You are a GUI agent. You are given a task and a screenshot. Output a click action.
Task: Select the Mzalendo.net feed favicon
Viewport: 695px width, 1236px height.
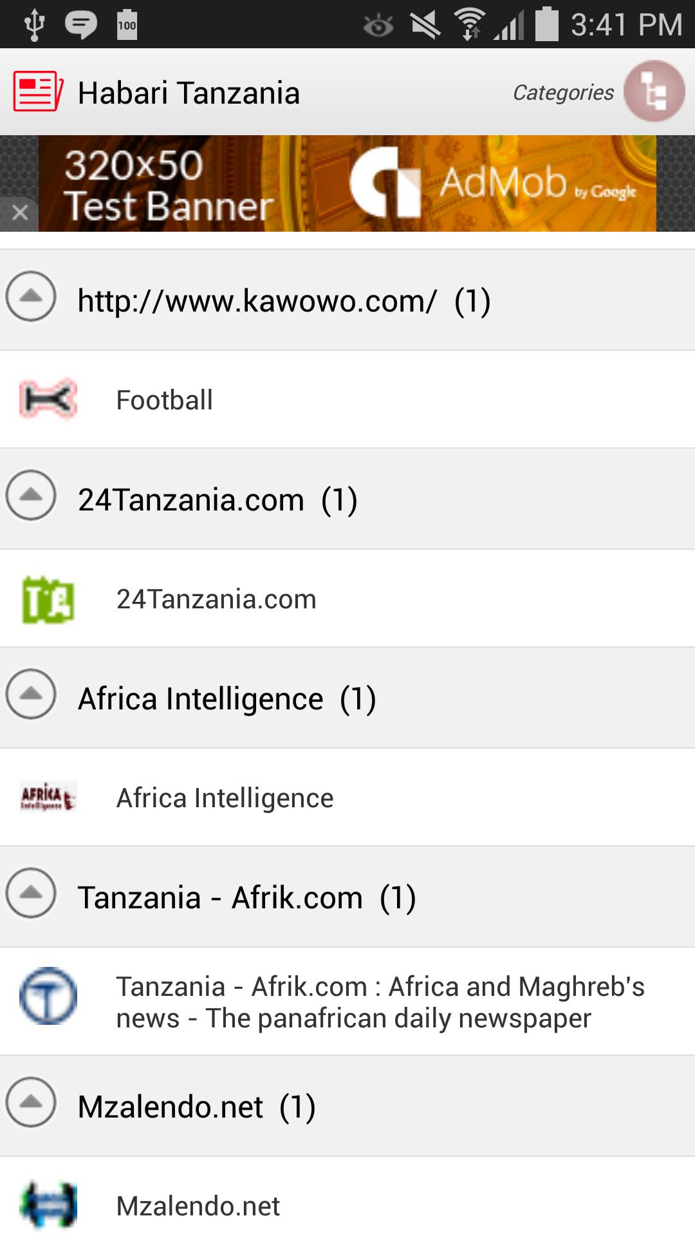[47, 1206]
